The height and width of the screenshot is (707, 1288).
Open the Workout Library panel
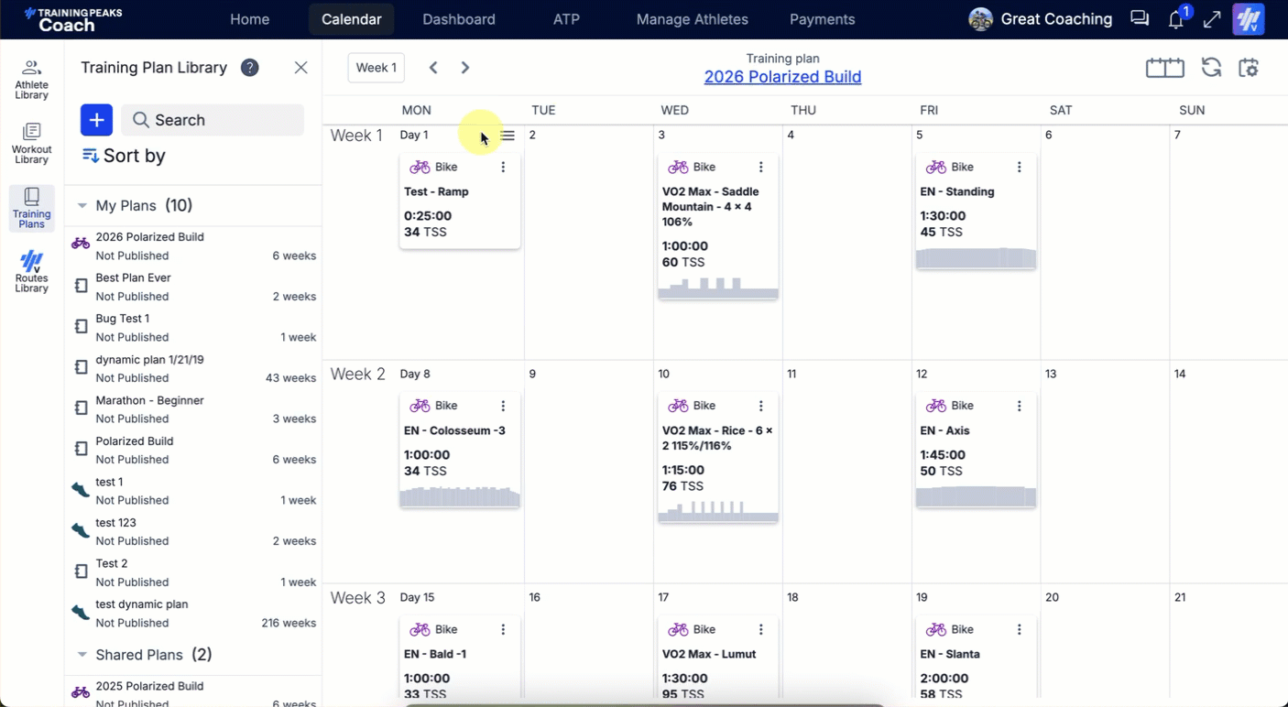click(x=31, y=143)
